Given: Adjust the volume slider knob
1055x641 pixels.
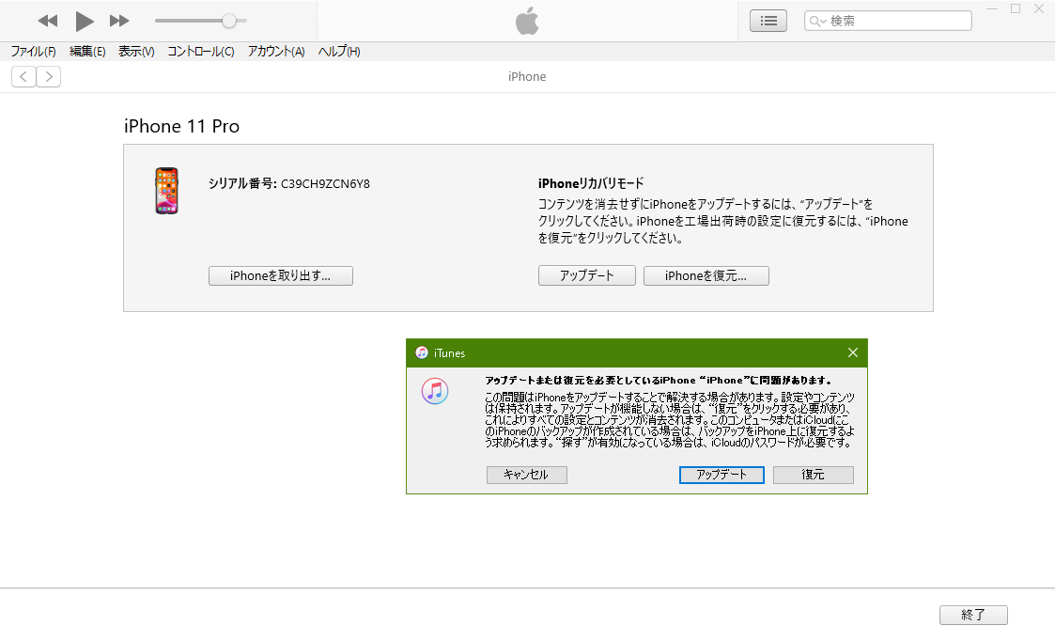Looking at the screenshot, I should tap(229, 21).
